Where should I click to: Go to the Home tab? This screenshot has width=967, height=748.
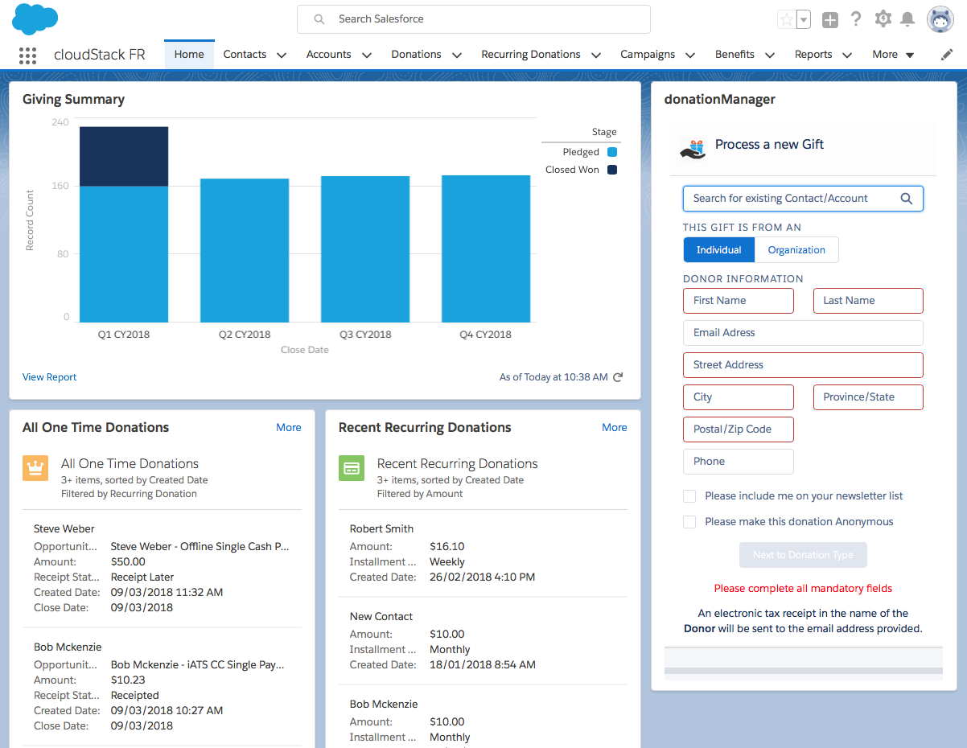[189, 55]
